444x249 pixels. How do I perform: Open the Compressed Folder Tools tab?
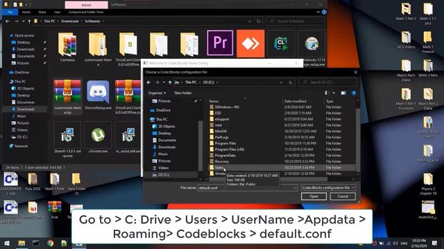86,12
